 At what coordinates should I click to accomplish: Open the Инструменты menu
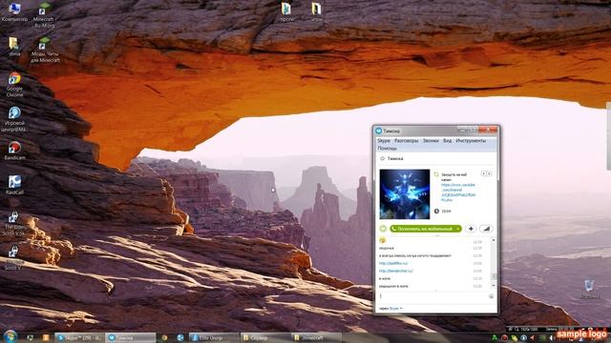coord(471,140)
